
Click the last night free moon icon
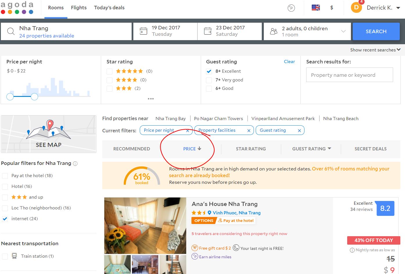pyautogui.click(x=236, y=248)
